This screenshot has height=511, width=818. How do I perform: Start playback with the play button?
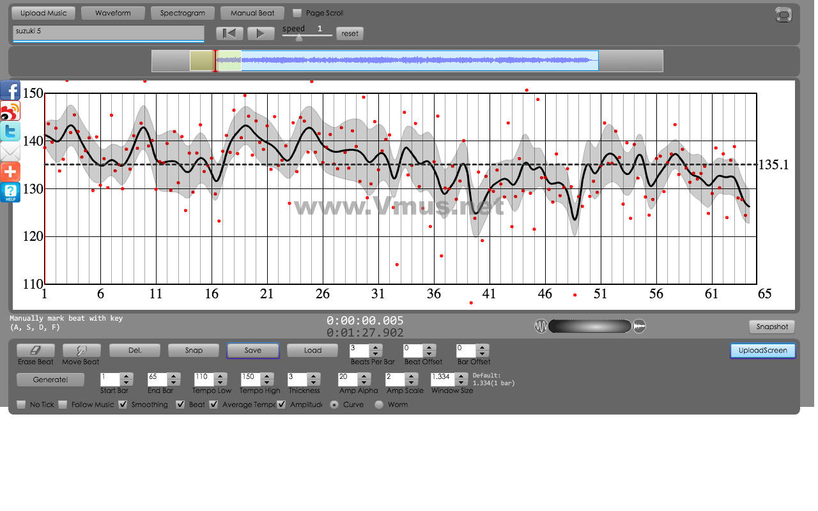(x=260, y=33)
